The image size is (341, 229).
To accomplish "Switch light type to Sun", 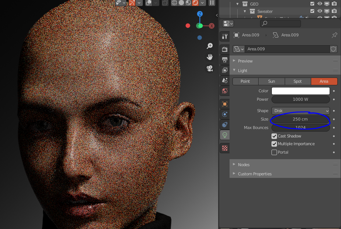I will (271, 81).
